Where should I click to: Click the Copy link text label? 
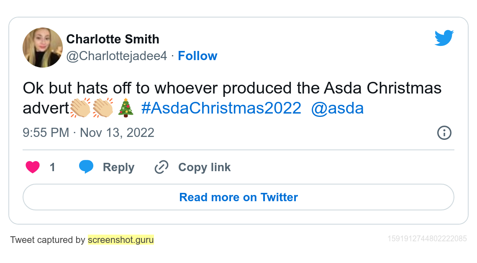pos(204,167)
